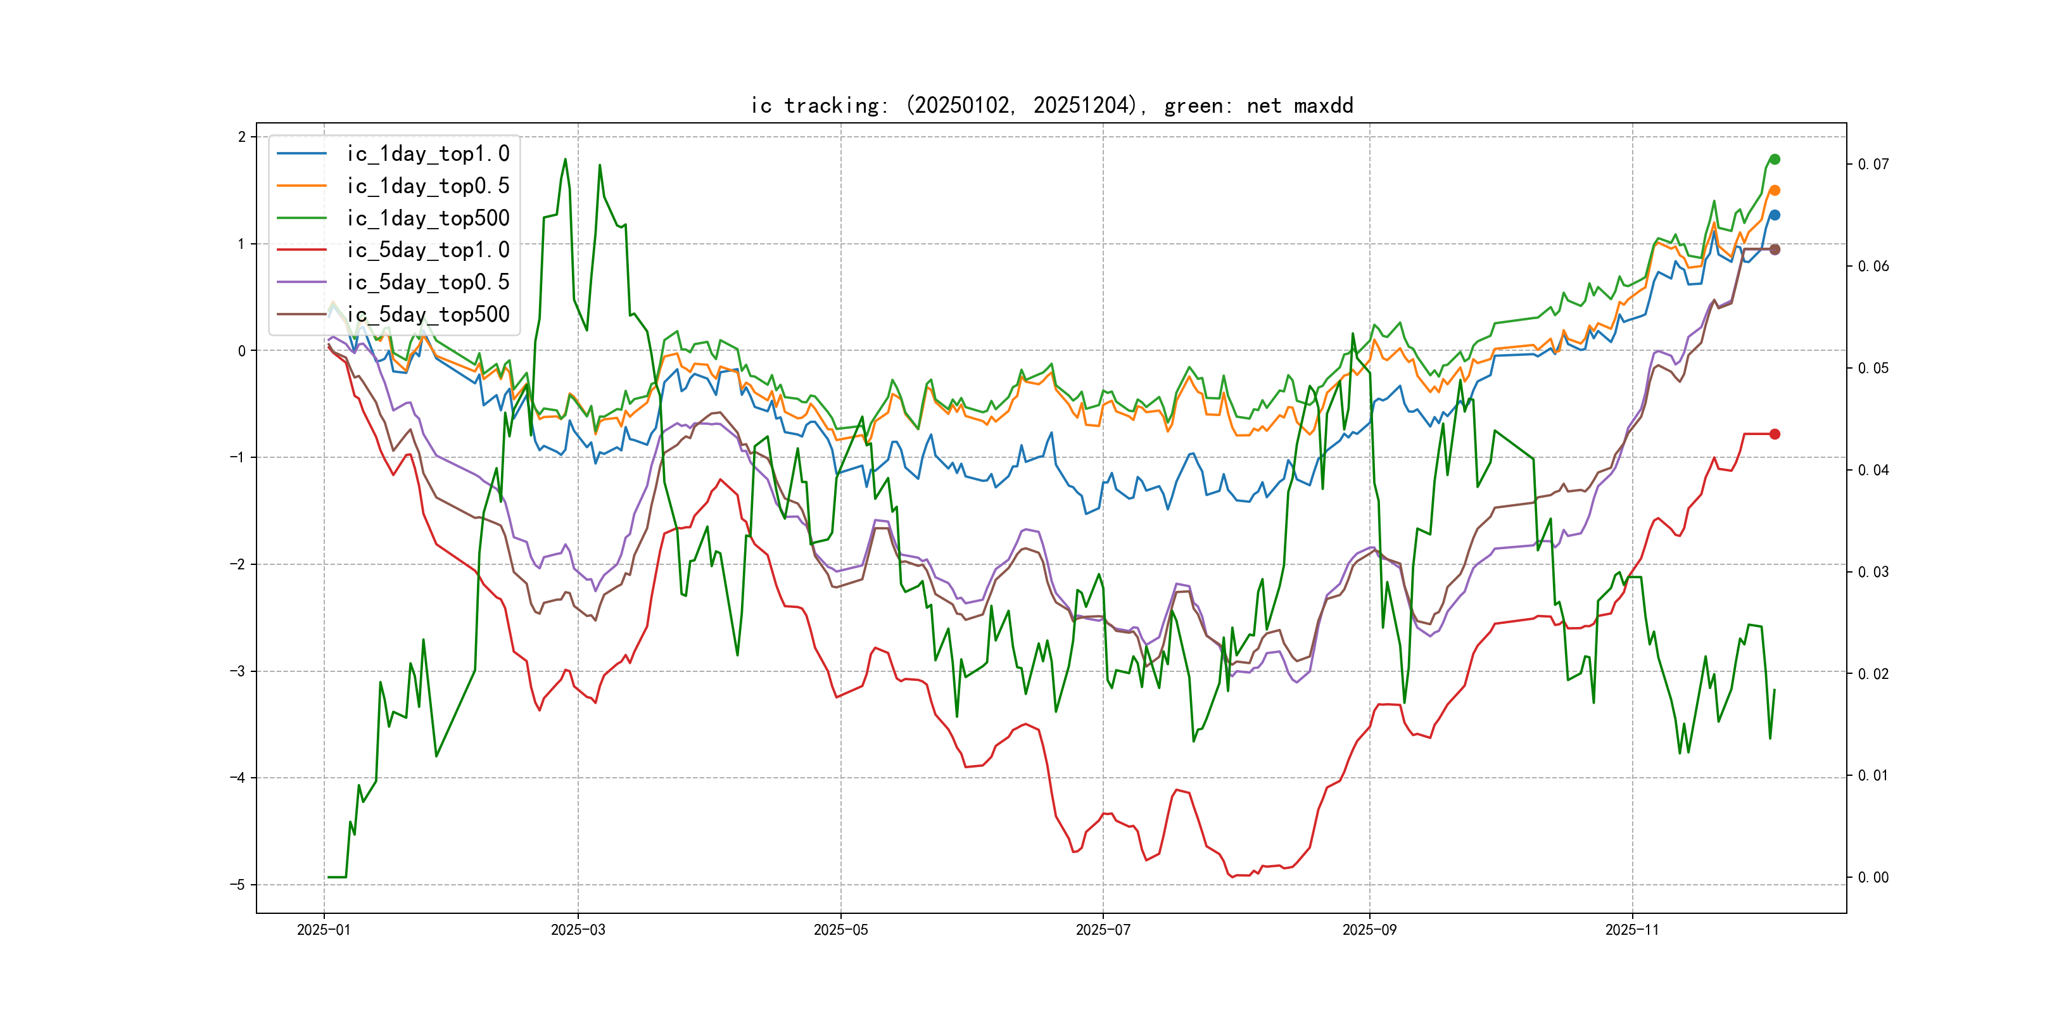Click the 2025-11 x-axis tick label
Screen dimensions: 2052x1026
(1631, 930)
